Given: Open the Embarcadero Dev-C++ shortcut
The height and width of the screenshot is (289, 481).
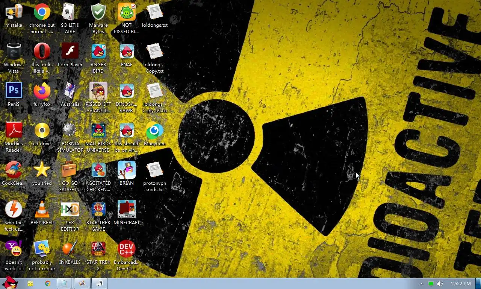Looking at the screenshot, I should [x=126, y=256].
